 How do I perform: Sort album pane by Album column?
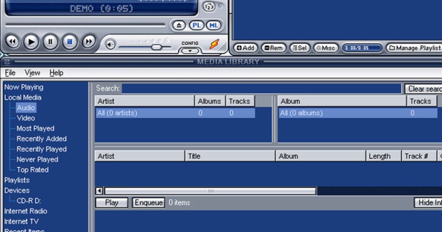click(x=342, y=101)
